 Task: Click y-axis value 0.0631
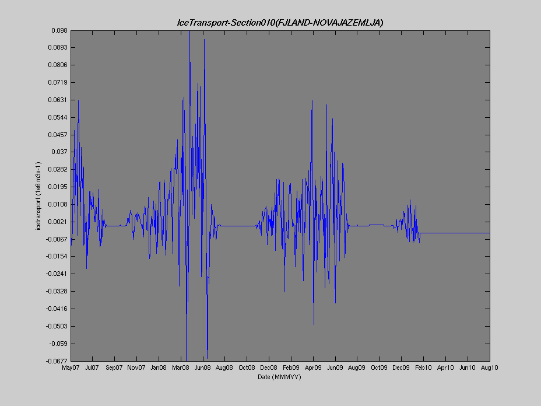(58, 100)
